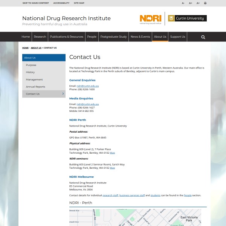Increase font size with A+ icon
226x226 pixels.
(x=198, y=3)
